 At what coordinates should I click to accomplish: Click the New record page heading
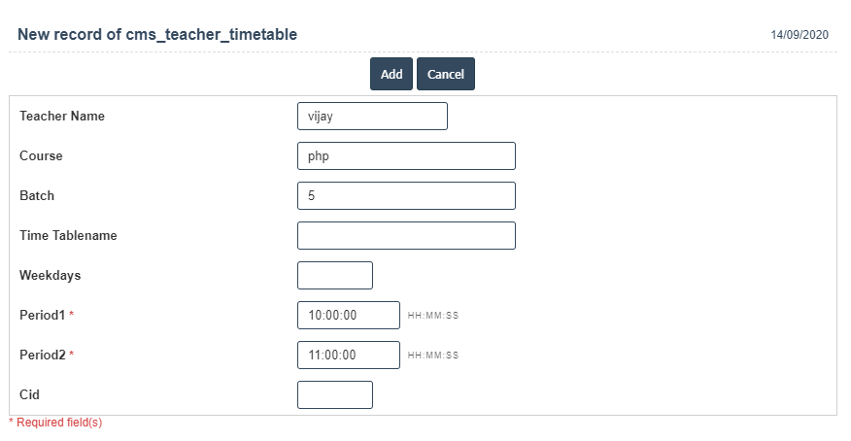click(x=157, y=35)
